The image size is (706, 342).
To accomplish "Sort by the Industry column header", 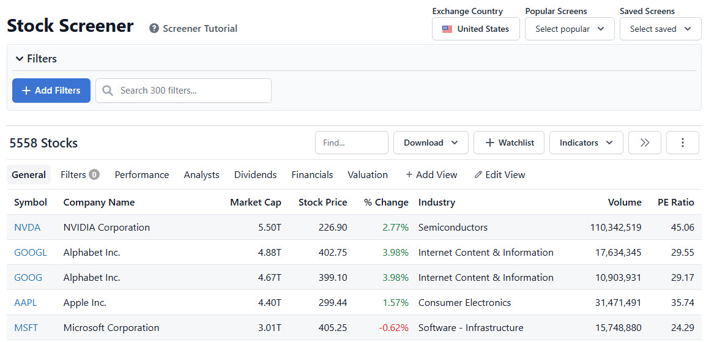I will [x=437, y=203].
